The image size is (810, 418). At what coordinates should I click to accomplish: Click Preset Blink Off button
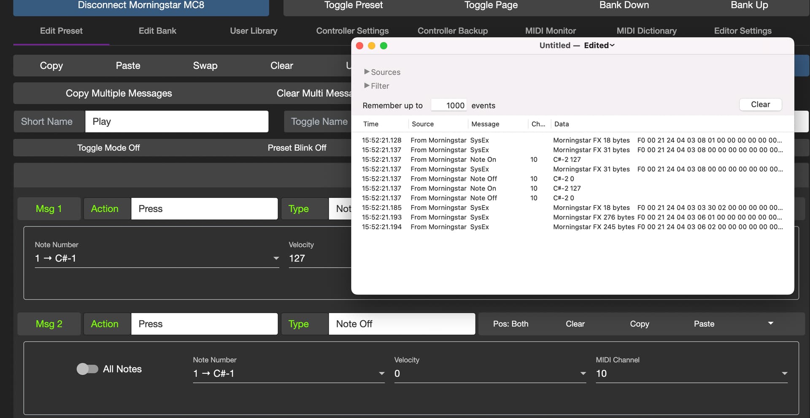point(297,148)
